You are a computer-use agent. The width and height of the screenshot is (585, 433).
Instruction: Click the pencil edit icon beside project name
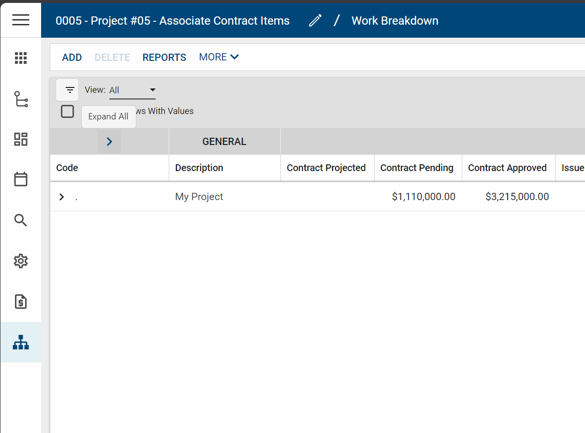coord(315,21)
